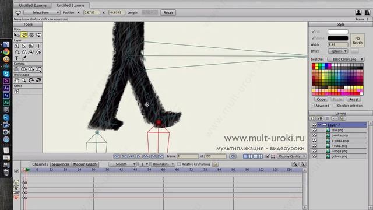Viewport: 373px width, 210px height.
Task: Switch to Untitled 3.anme tab
Action: [71, 5]
